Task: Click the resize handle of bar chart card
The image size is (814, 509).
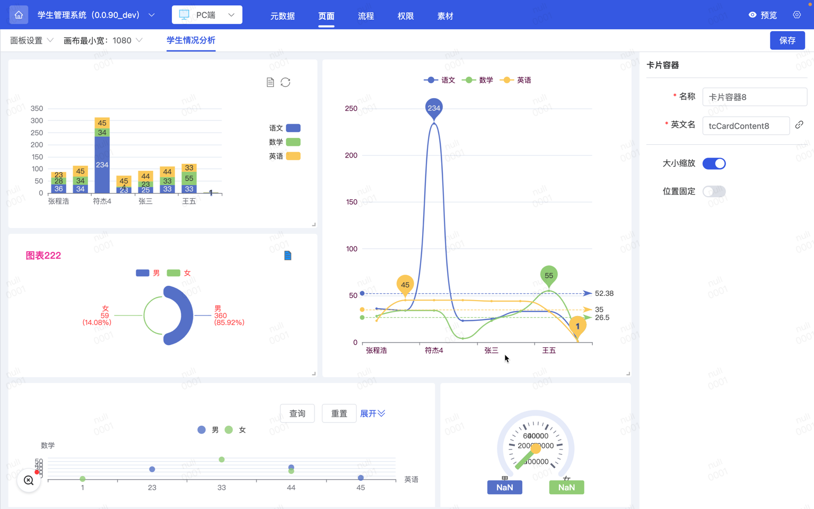Action: tap(313, 224)
